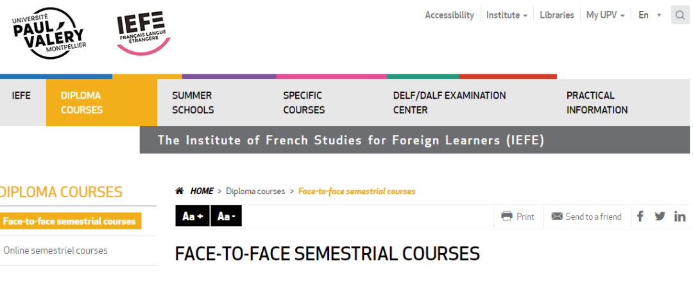Image resolution: width=693 pixels, height=287 pixels.
Task: Decrease text size with Aa- button
Action: tap(227, 217)
